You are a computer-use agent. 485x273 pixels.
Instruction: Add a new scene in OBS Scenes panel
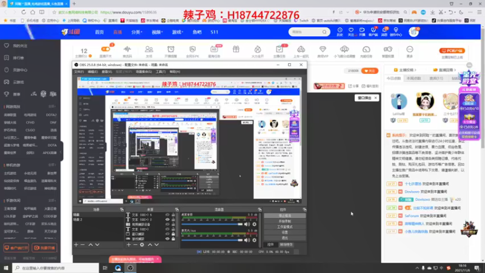pyautogui.click(x=76, y=245)
